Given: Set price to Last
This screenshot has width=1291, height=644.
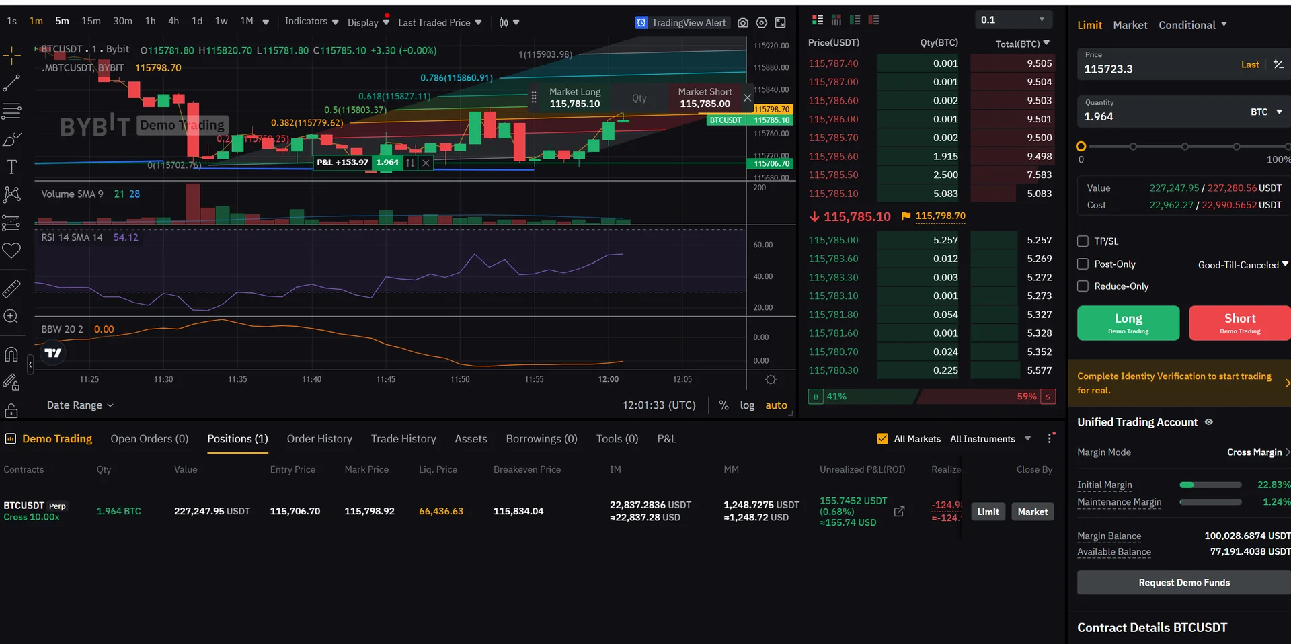Looking at the screenshot, I should 1250,65.
